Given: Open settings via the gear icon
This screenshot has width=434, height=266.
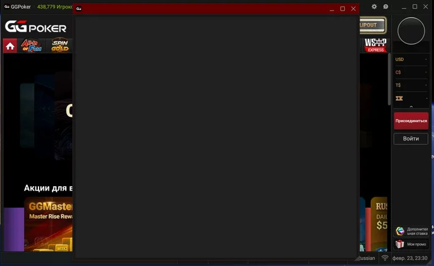Looking at the screenshot, I should click(374, 7).
